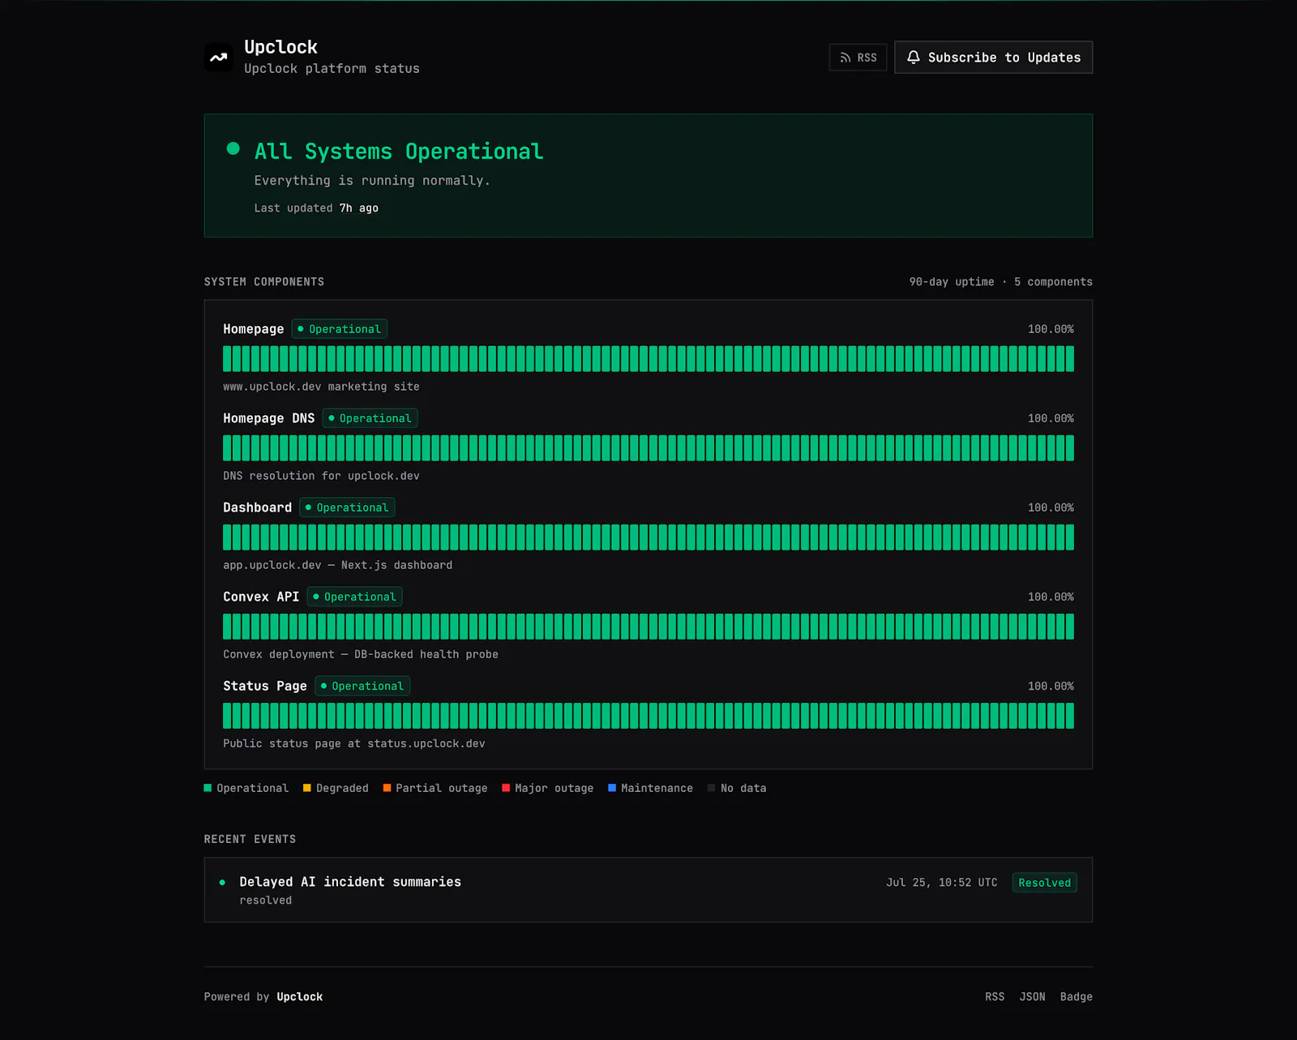Click the RSS feed icon in header
The image size is (1297, 1040).
(845, 58)
